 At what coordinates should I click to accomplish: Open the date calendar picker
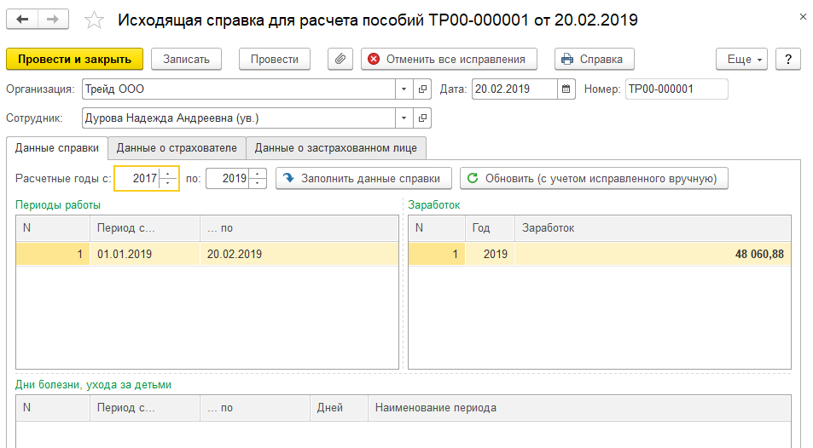pos(567,89)
